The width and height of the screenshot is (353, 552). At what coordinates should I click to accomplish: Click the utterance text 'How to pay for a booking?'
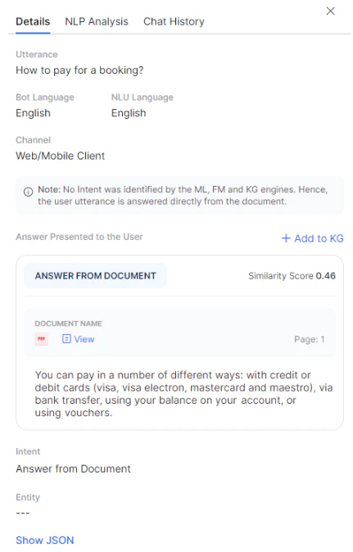[x=79, y=70]
